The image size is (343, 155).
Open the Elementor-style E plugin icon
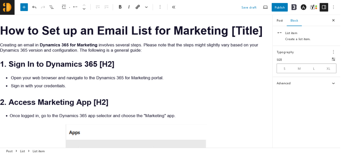(x=294, y=7)
